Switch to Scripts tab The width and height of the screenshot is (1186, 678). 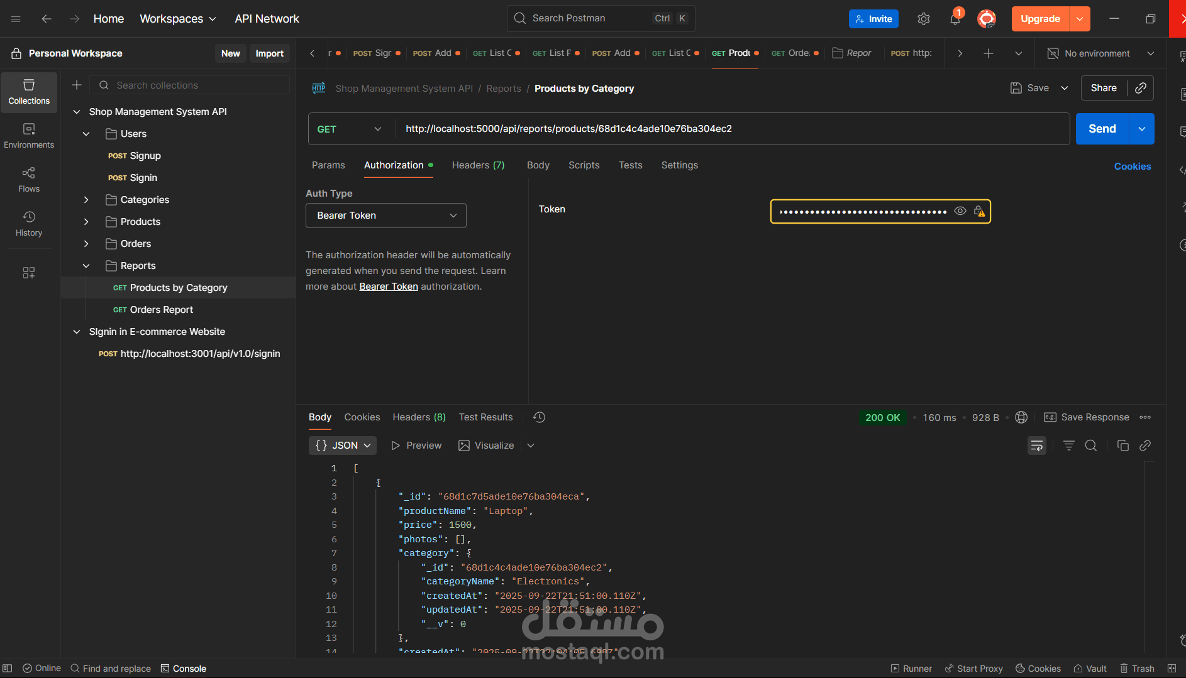click(584, 165)
